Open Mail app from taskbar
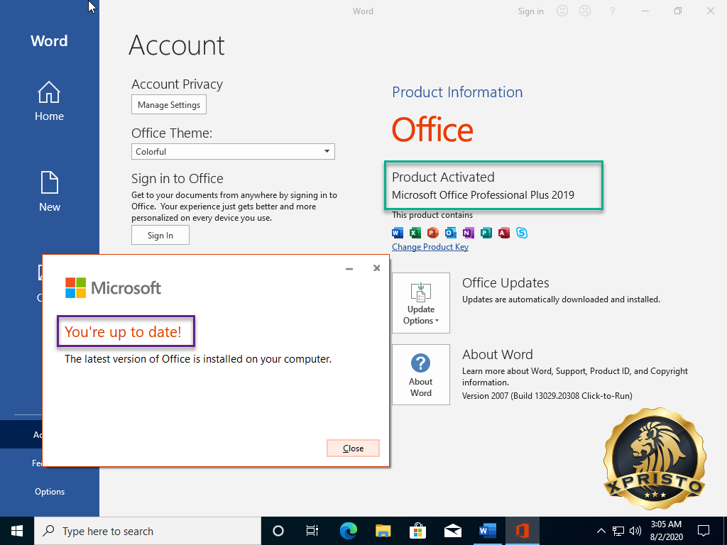 click(452, 531)
